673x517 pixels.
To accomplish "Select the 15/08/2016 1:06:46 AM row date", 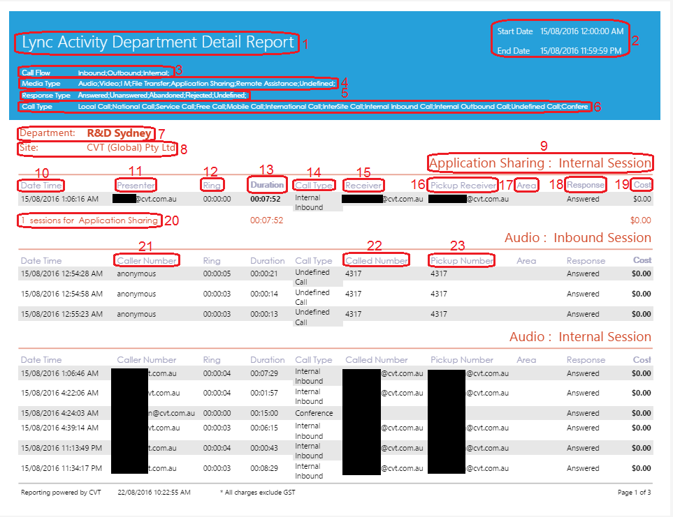I will tap(59, 373).
